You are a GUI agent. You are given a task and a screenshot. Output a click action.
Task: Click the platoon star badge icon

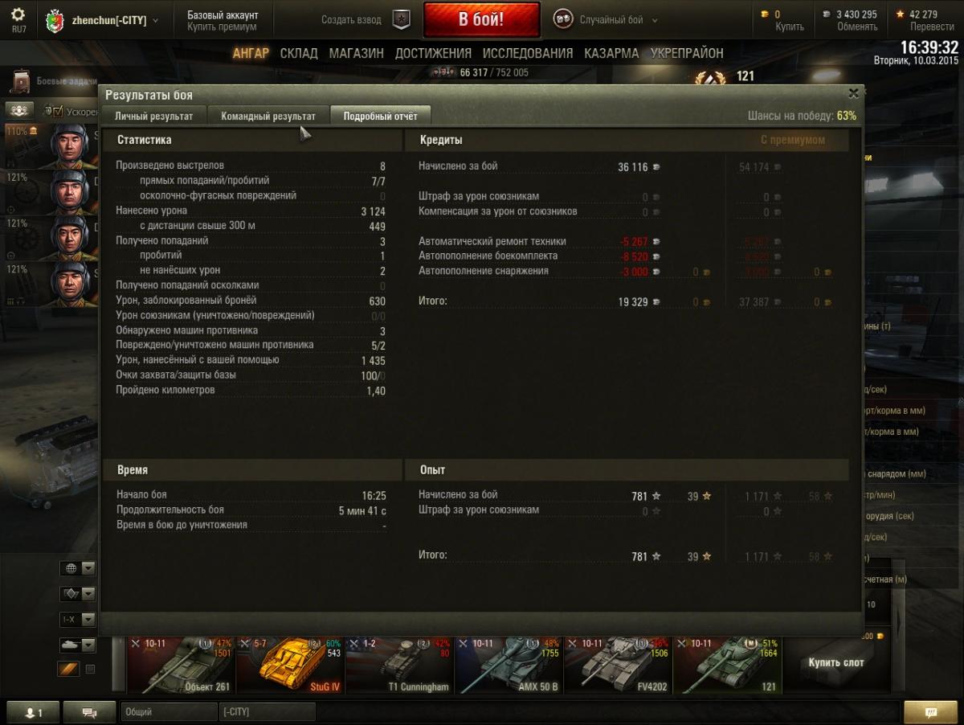[x=402, y=20]
